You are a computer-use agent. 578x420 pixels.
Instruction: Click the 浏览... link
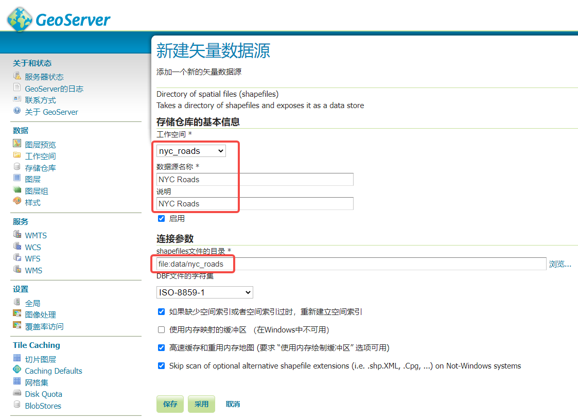560,264
